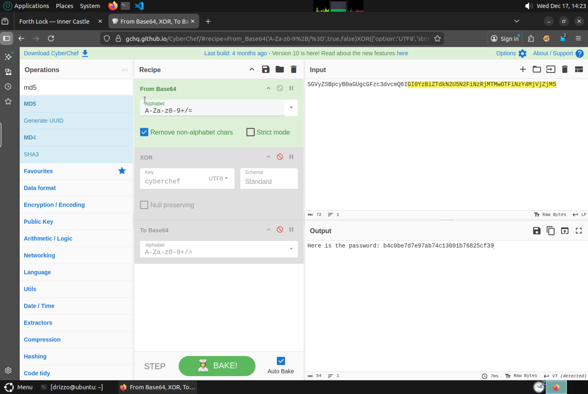Load a saved recipe via folder icon
588x394 pixels.
pos(280,69)
